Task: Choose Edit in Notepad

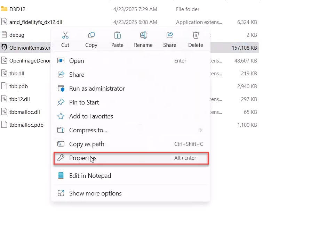Action: coord(90,176)
